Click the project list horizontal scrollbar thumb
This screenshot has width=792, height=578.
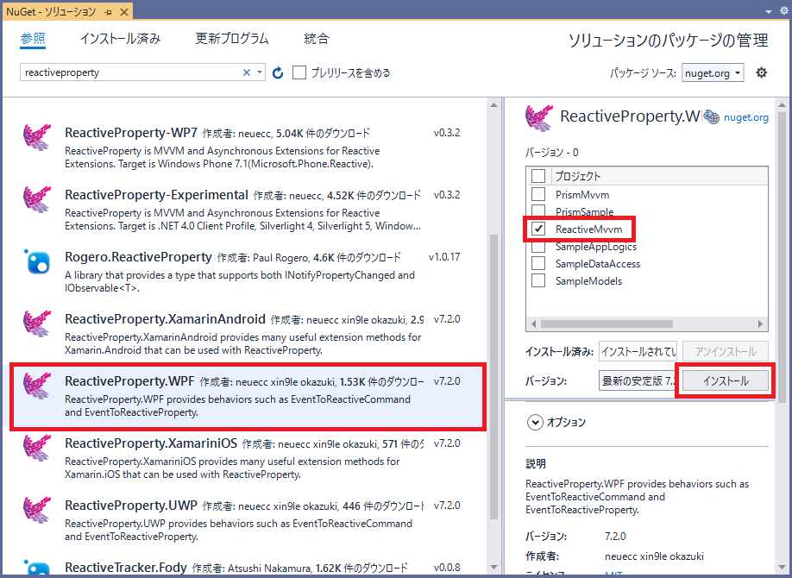(x=607, y=324)
